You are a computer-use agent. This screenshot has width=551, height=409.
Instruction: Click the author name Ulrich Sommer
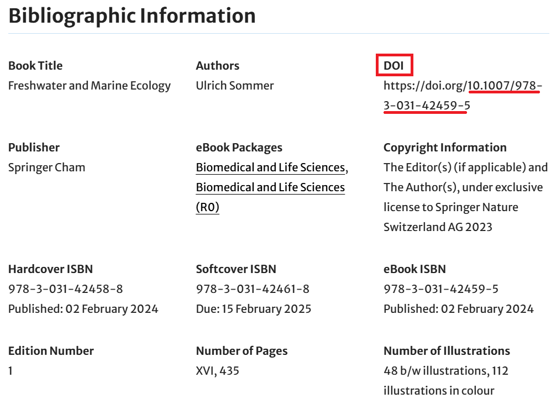(235, 86)
